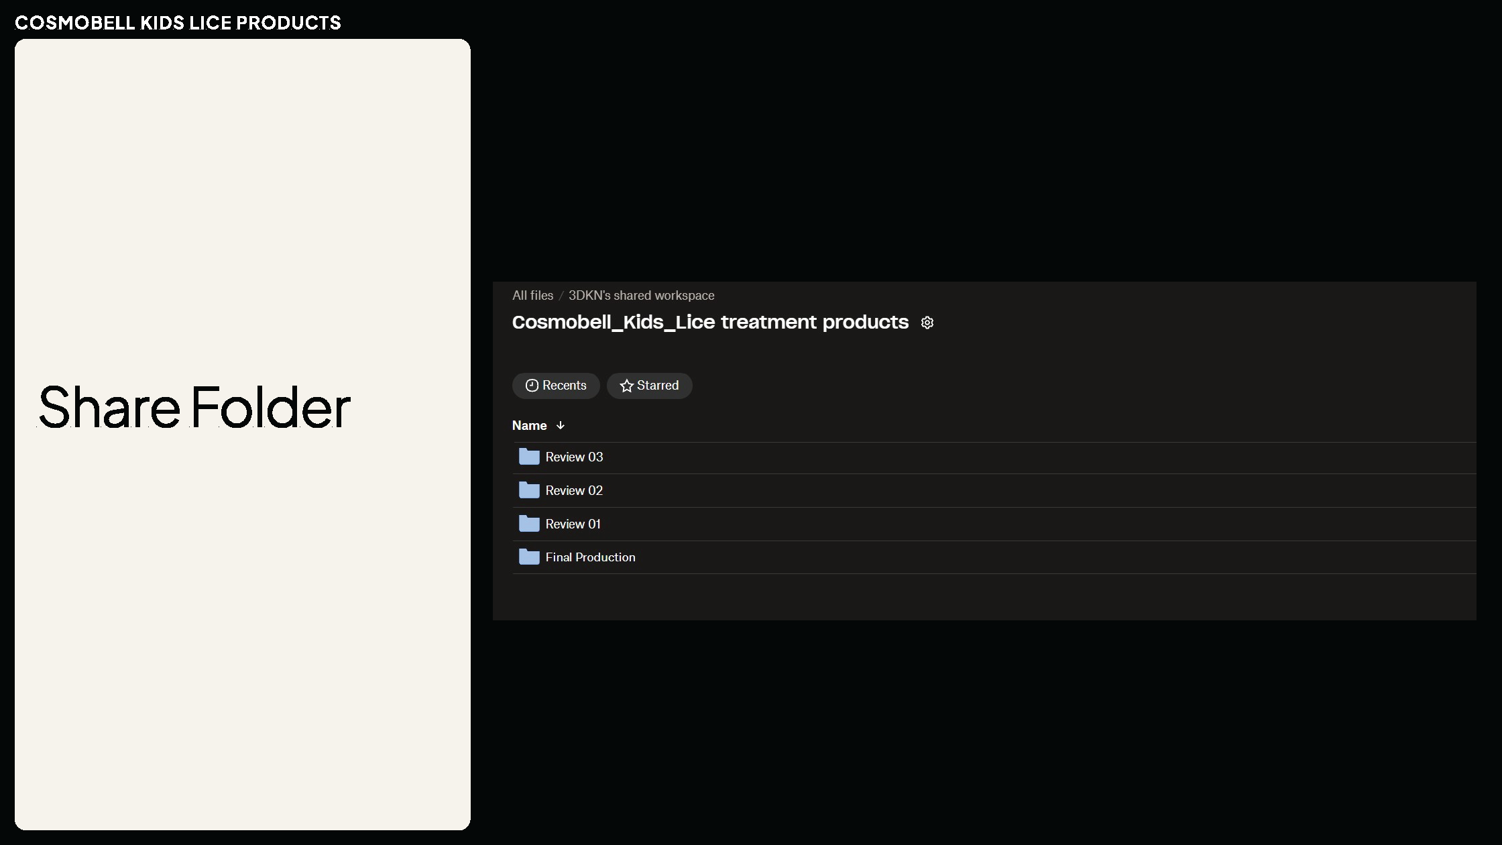Click the clock icon in Recents
The width and height of the screenshot is (1502, 845).
coord(532,386)
